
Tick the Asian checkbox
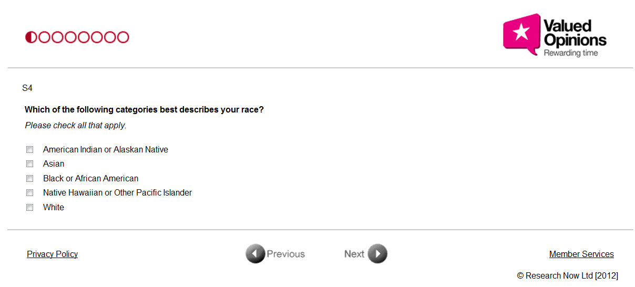[x=30, y=164]
